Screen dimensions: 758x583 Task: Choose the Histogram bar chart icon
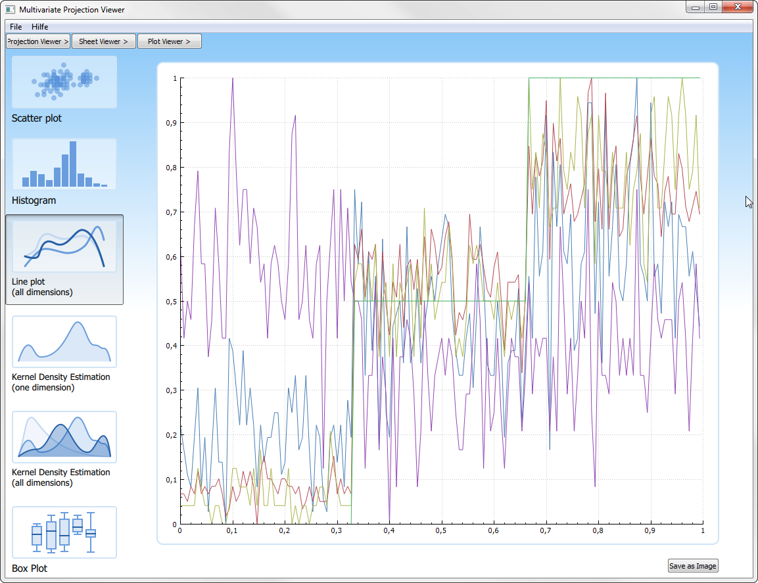tap(64, 164)
